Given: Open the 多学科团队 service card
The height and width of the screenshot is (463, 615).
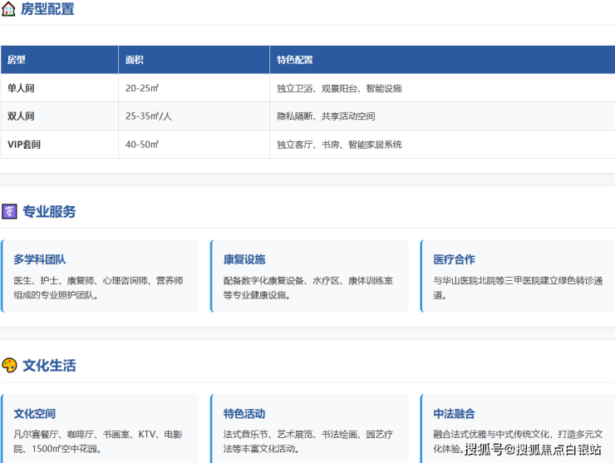Looking at the screenshot, I should [100, 276].
